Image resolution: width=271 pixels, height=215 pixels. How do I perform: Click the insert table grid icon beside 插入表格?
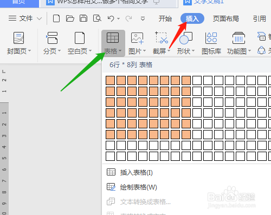(111, 172)
